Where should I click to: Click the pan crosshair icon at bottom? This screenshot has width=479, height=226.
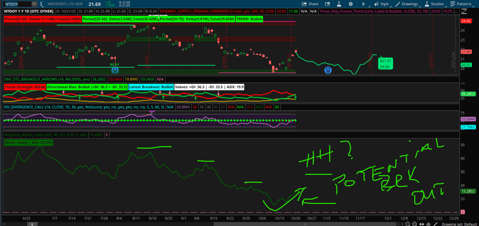[x=428, y=224]
